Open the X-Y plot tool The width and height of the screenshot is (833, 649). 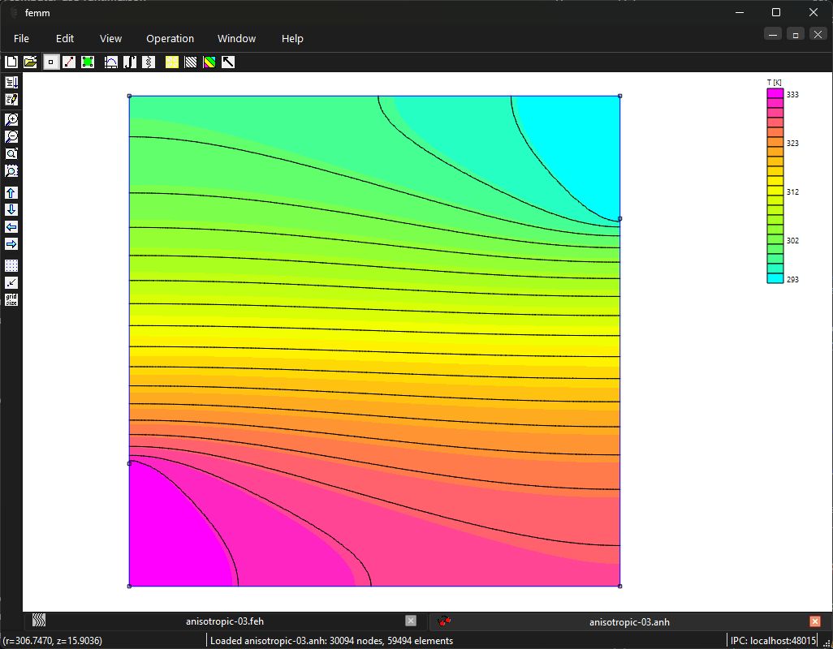click(111, 62)
